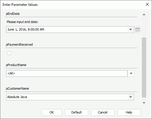Click the scrollbar up arrow
Viewport: 152px width, 119px height.
(144, 15)
